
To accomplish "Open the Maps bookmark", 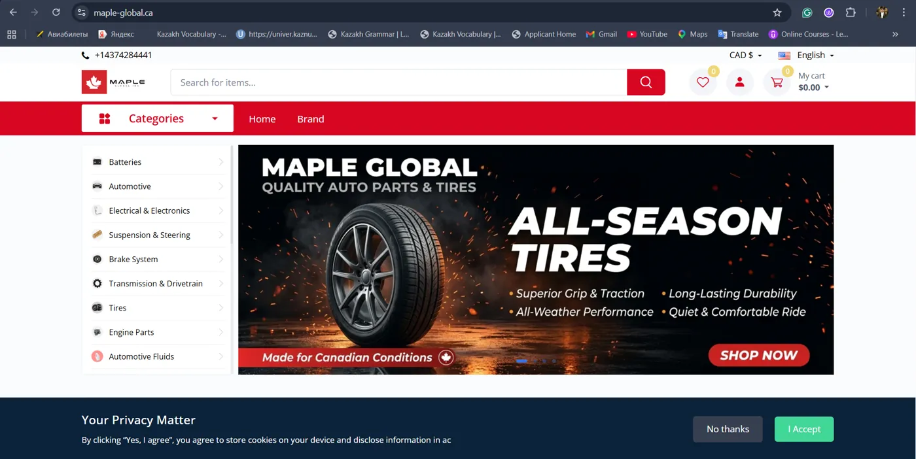I will pyautogui.click(x=692, y=34).
